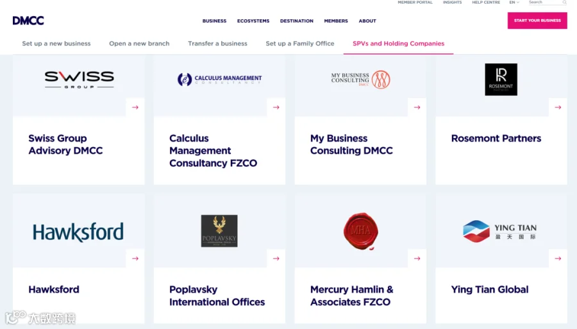Switch to Set up a Family Office tab

coord(300,44)
